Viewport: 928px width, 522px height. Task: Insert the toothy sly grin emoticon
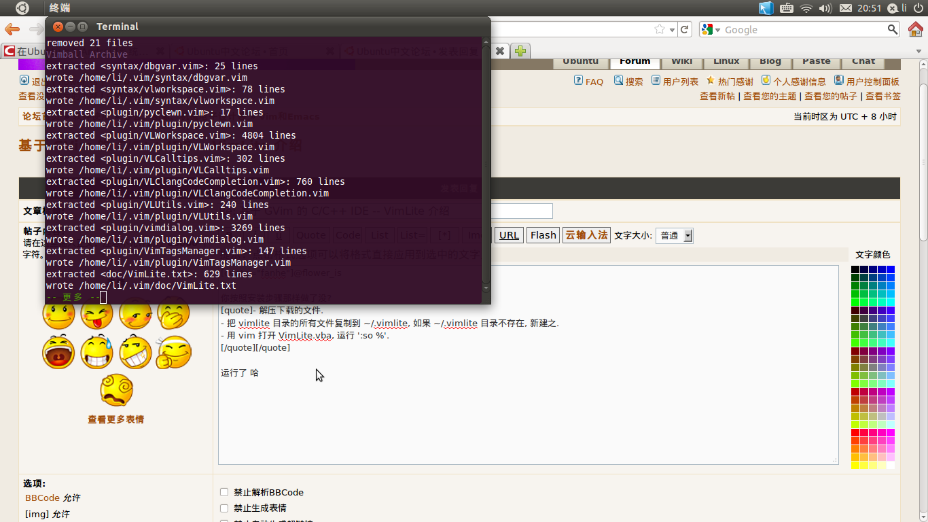(135, 352)
